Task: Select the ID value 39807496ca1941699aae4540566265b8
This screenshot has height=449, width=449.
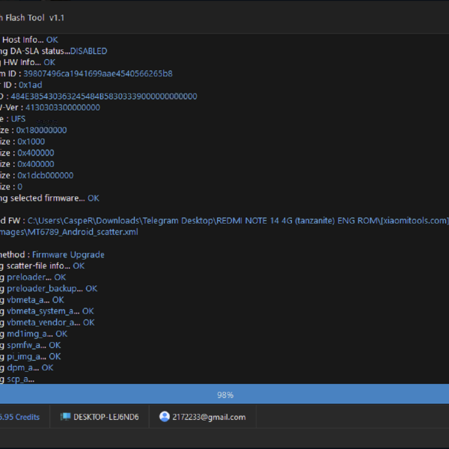Action: tap(98, 73)
